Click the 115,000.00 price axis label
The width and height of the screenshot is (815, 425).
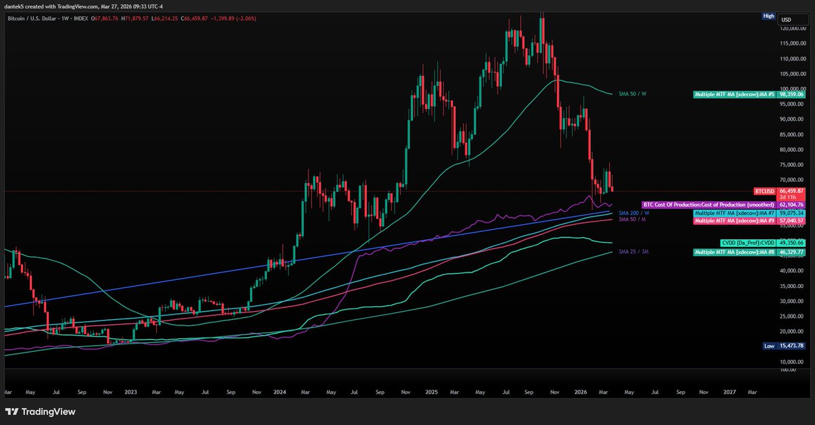coord(792,43)
